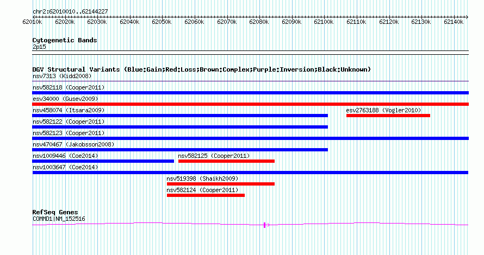Image resolution: width=484 pixels, height=255 pixels.
Task: Select the nsv582124 (Cooper2011) red bar
Action: point(206,195)
